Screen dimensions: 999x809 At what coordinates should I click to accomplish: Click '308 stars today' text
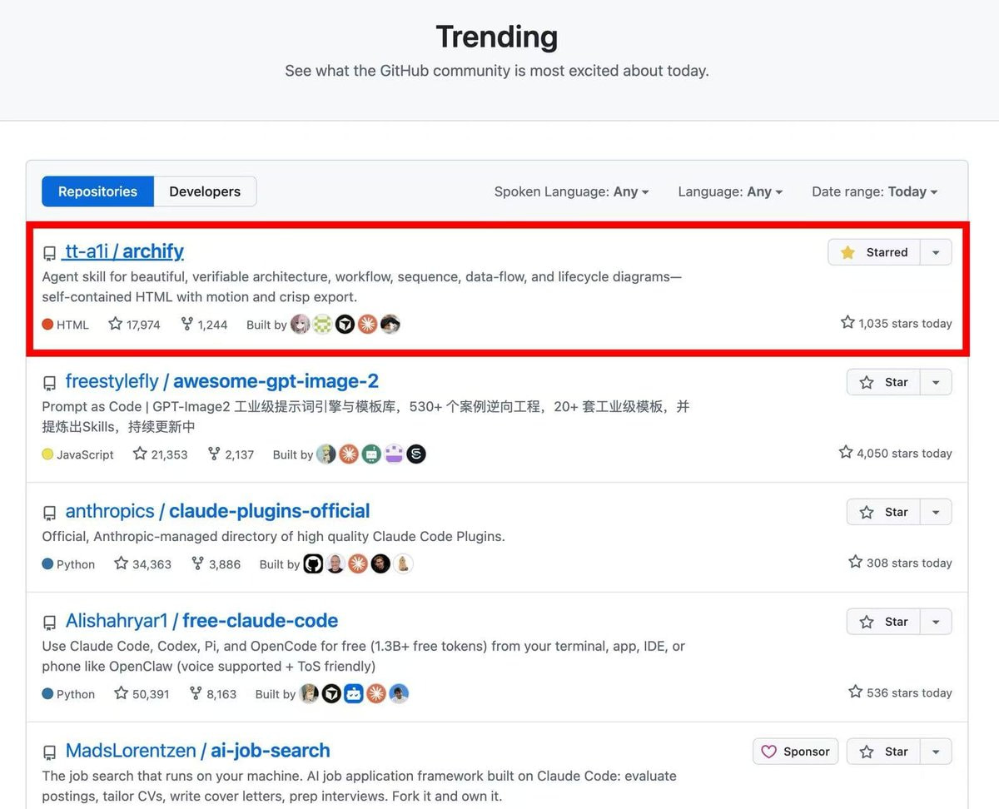coord(900,563)
